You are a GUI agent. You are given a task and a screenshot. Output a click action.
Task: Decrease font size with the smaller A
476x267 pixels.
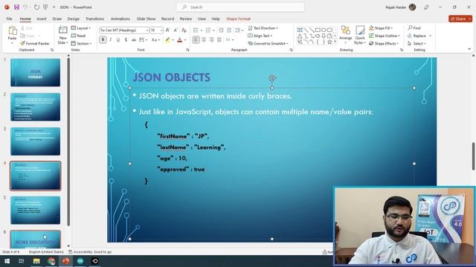point(176,30)
